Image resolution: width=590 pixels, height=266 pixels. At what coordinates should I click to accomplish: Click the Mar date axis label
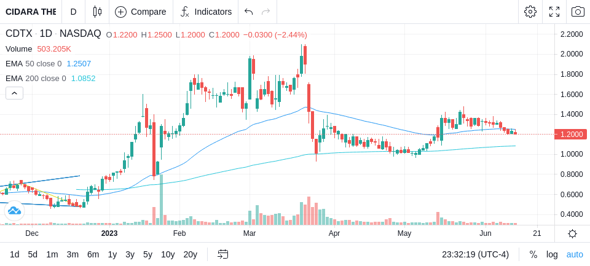point(250,233)
